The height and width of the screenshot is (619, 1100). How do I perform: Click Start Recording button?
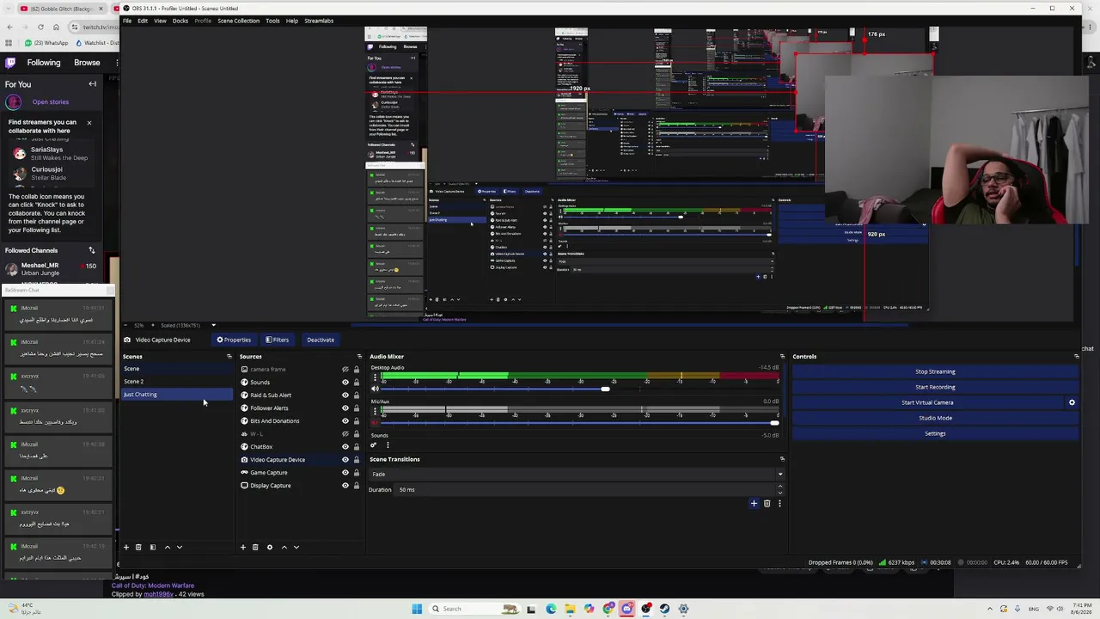pos(935,387)
